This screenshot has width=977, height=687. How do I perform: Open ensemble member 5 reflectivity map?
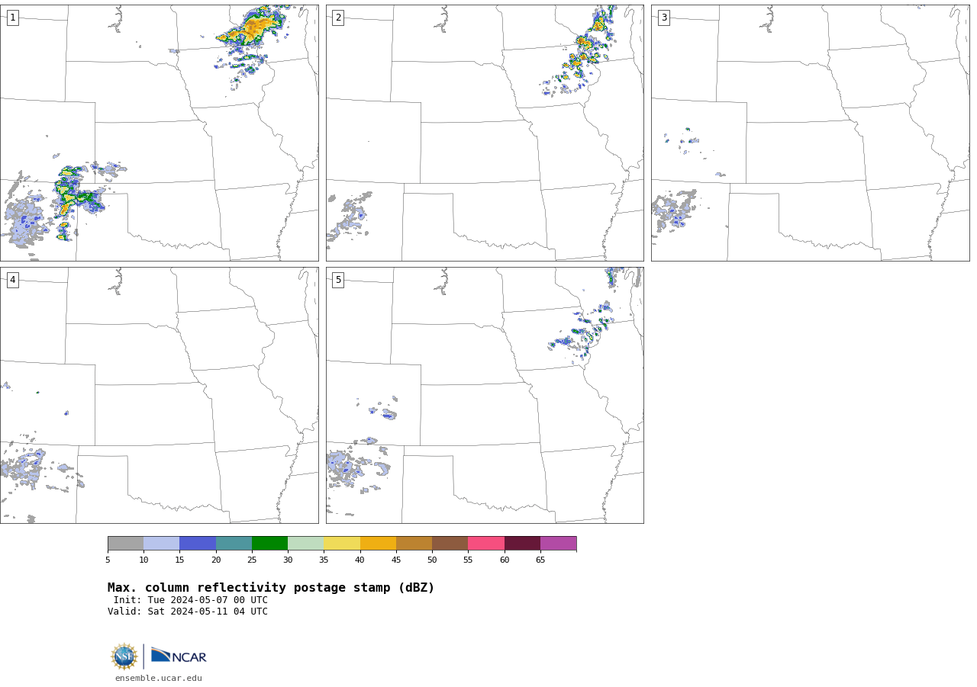click(x=485, y=395)
